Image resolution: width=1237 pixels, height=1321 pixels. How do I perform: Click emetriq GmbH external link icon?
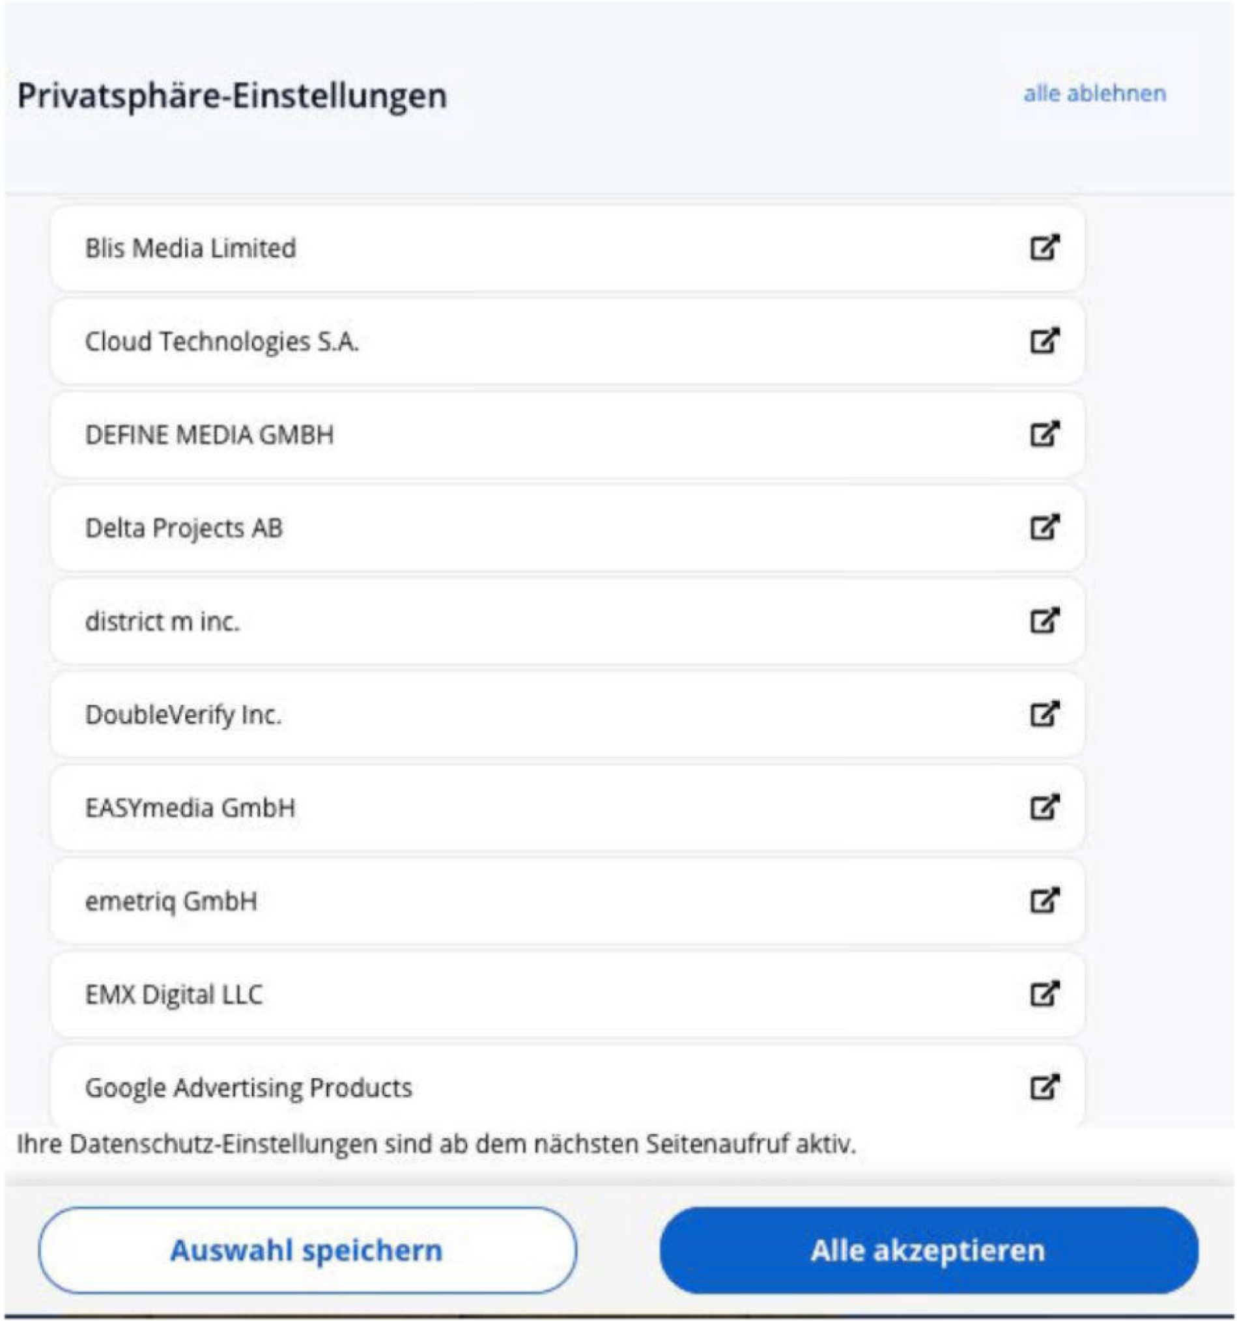click(1044, 901)
